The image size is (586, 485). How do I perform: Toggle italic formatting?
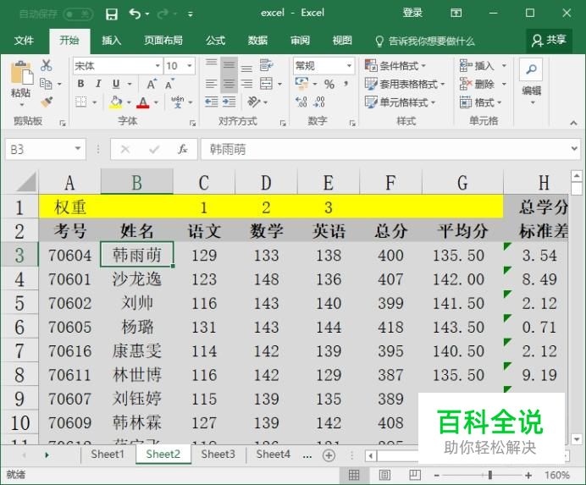tap(97, 84)
